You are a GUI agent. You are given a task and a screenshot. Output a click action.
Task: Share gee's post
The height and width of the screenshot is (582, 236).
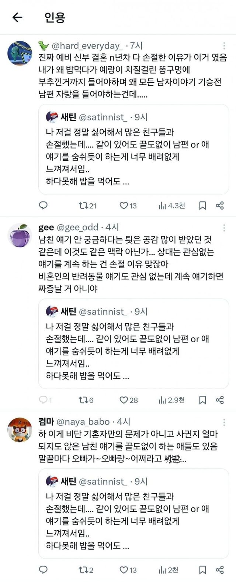220,400
